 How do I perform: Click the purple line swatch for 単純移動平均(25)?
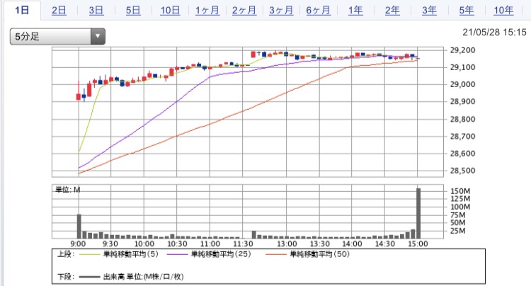pos(178,255)
